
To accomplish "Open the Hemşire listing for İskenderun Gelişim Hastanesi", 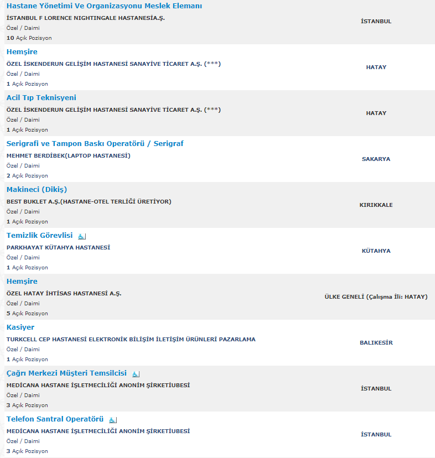I will (x=22, y=52).
